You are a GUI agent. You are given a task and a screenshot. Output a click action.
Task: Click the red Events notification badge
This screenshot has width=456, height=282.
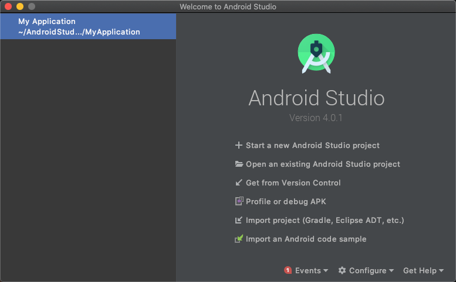pyautogui.click(x=288, y=270)
